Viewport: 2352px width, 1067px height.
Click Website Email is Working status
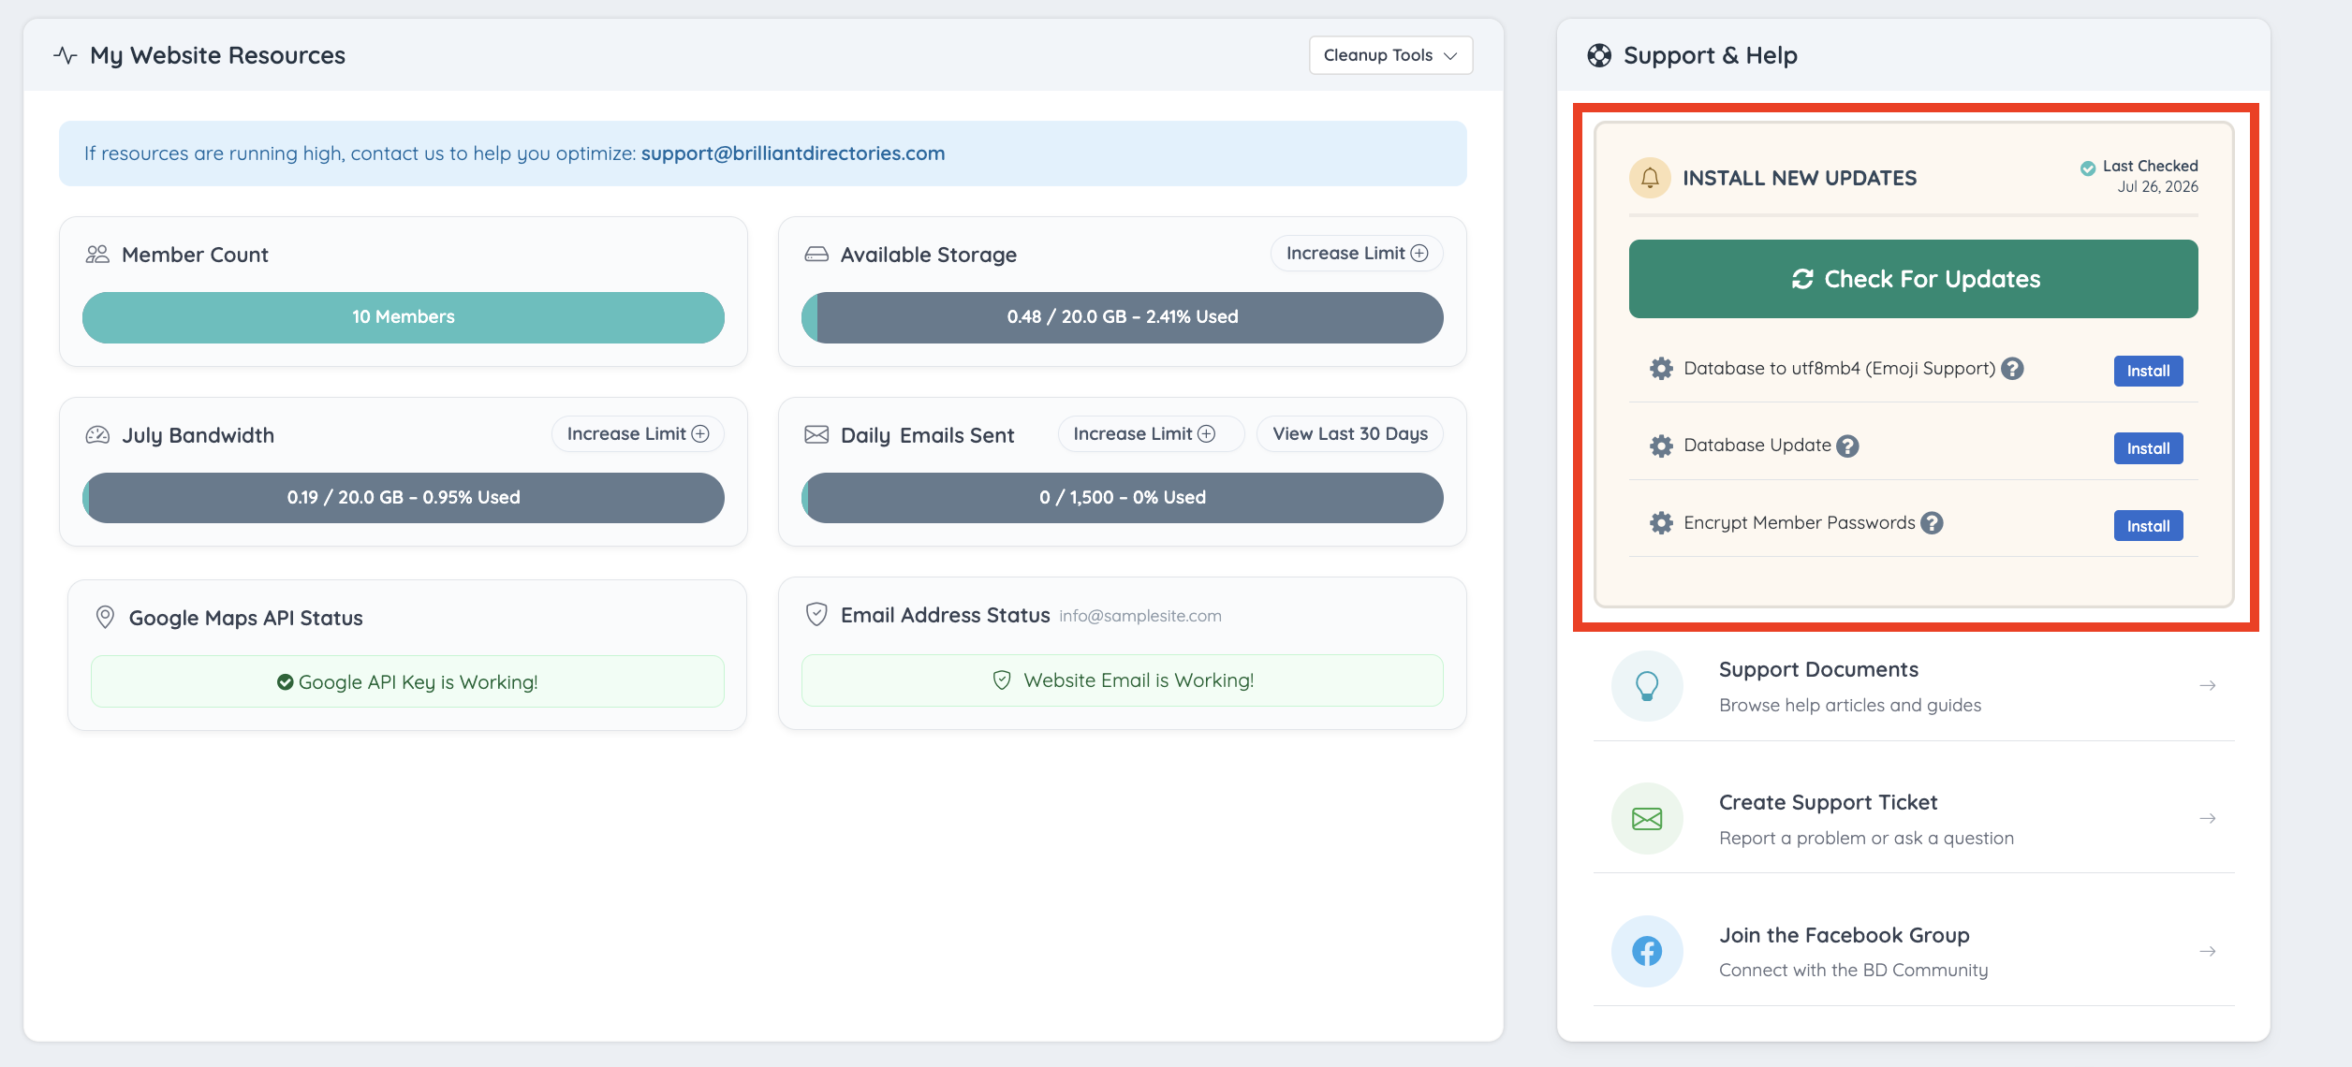[x=1122, y=680]
